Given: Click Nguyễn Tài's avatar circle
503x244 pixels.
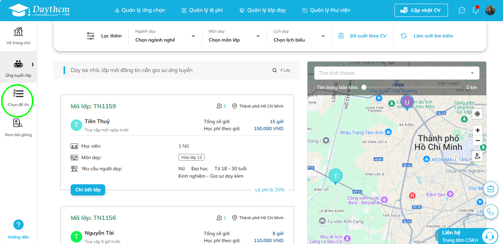Looking at the screenshot, I should tap(76, 237).
